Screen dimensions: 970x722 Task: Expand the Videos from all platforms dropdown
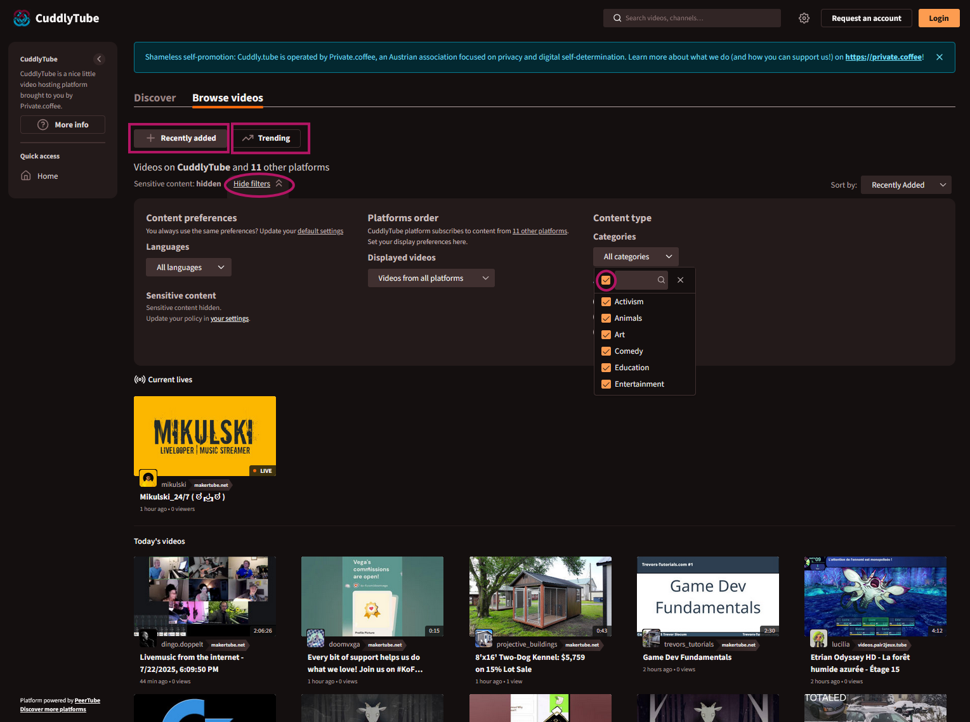point(431,278)
